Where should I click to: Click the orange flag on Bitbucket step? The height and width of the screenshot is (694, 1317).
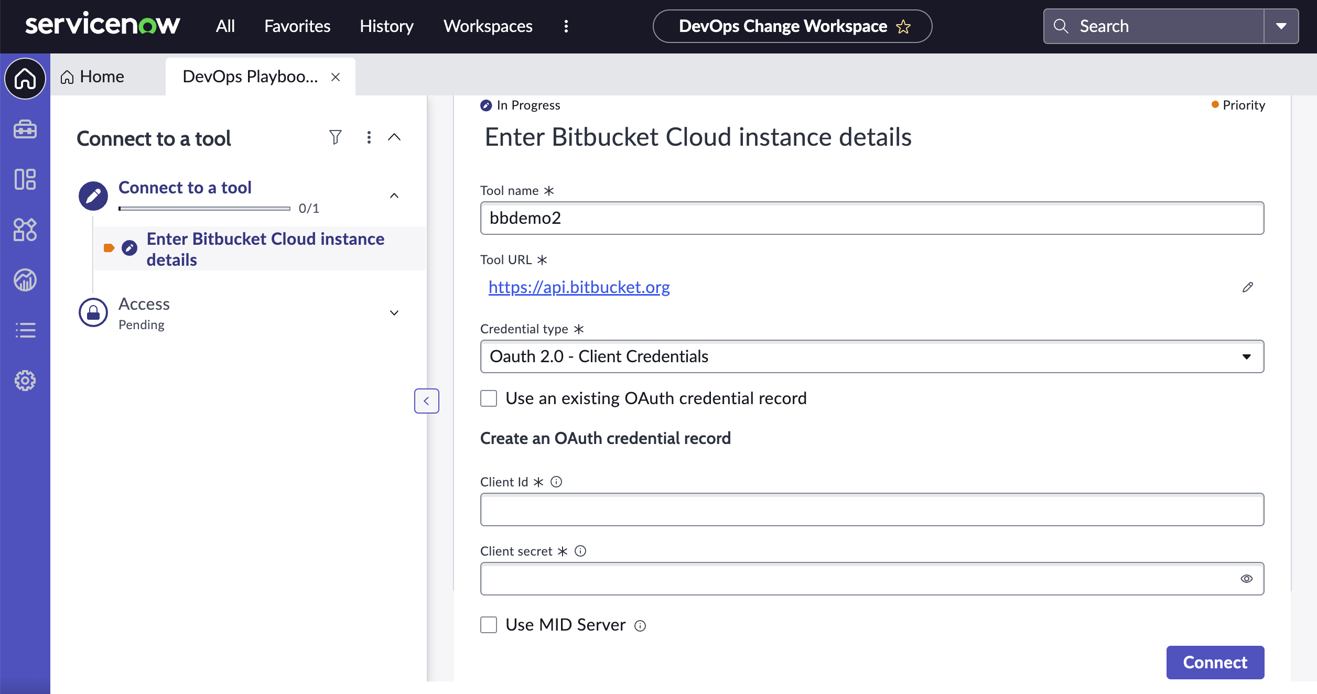click(x=109, y=248)
